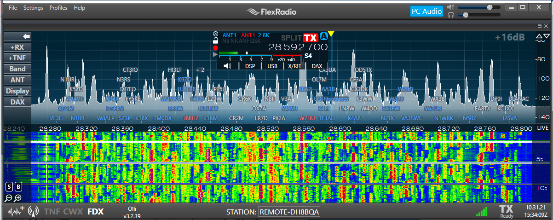Click the OD5TX spot label
Image resolution: width=553 pixels, height=220 pixels.
point(364,70)
